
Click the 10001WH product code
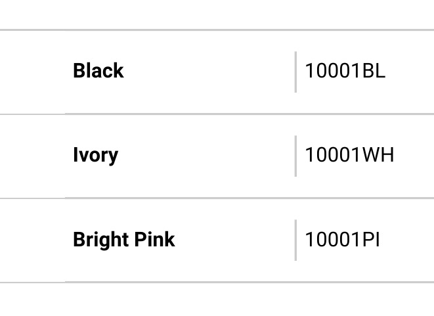pos(349,155)
